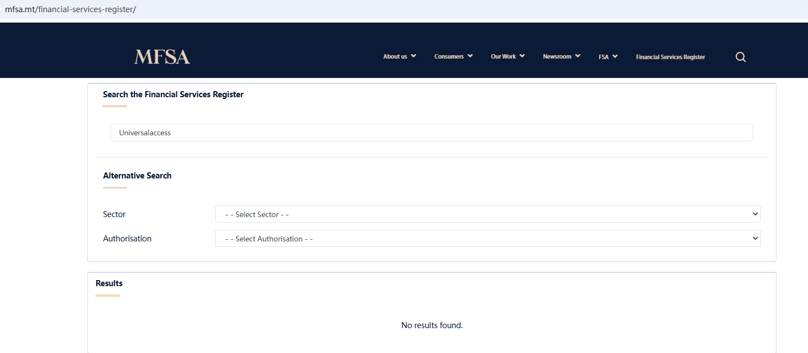
Task: Click the browser address bar URL
Action: [x=70, y=9]
